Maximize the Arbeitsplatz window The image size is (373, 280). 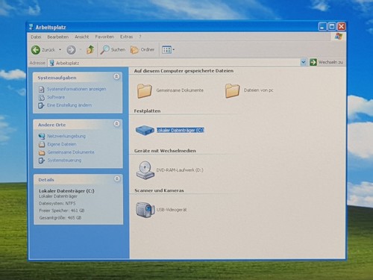(x=332, y=26)
